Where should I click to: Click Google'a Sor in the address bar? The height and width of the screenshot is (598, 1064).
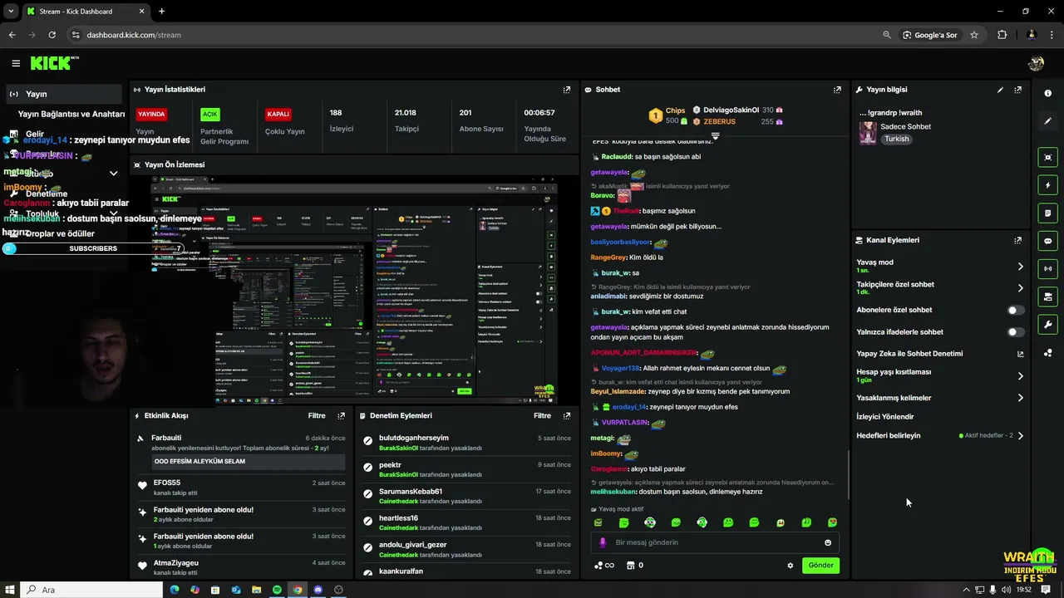coord(929,35)
